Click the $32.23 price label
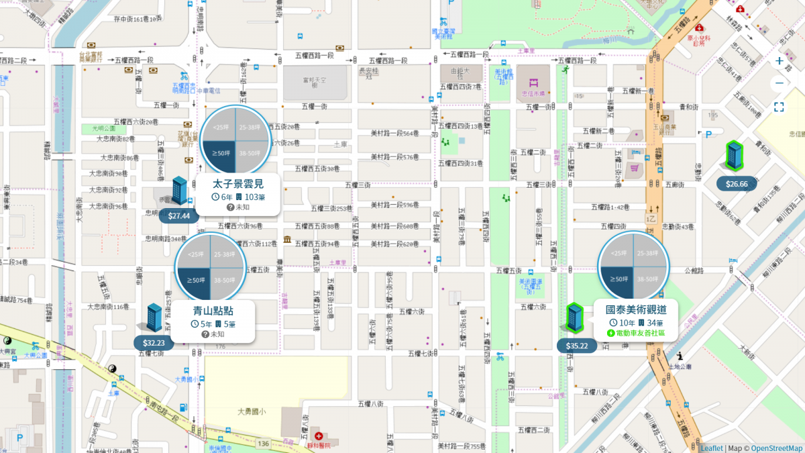Image resolution: width=805 pixels, height=453 pixels. (154, 342)
